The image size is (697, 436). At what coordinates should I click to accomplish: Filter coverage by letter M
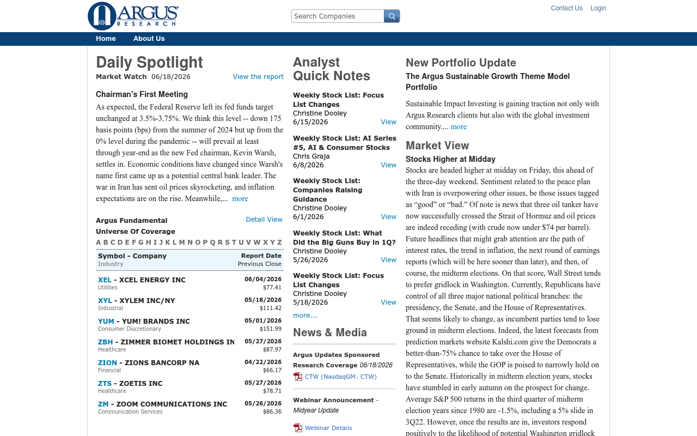182,243
